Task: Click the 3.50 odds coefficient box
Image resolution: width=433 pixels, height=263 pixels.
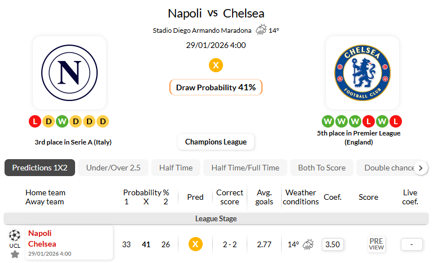Action: 333,244
